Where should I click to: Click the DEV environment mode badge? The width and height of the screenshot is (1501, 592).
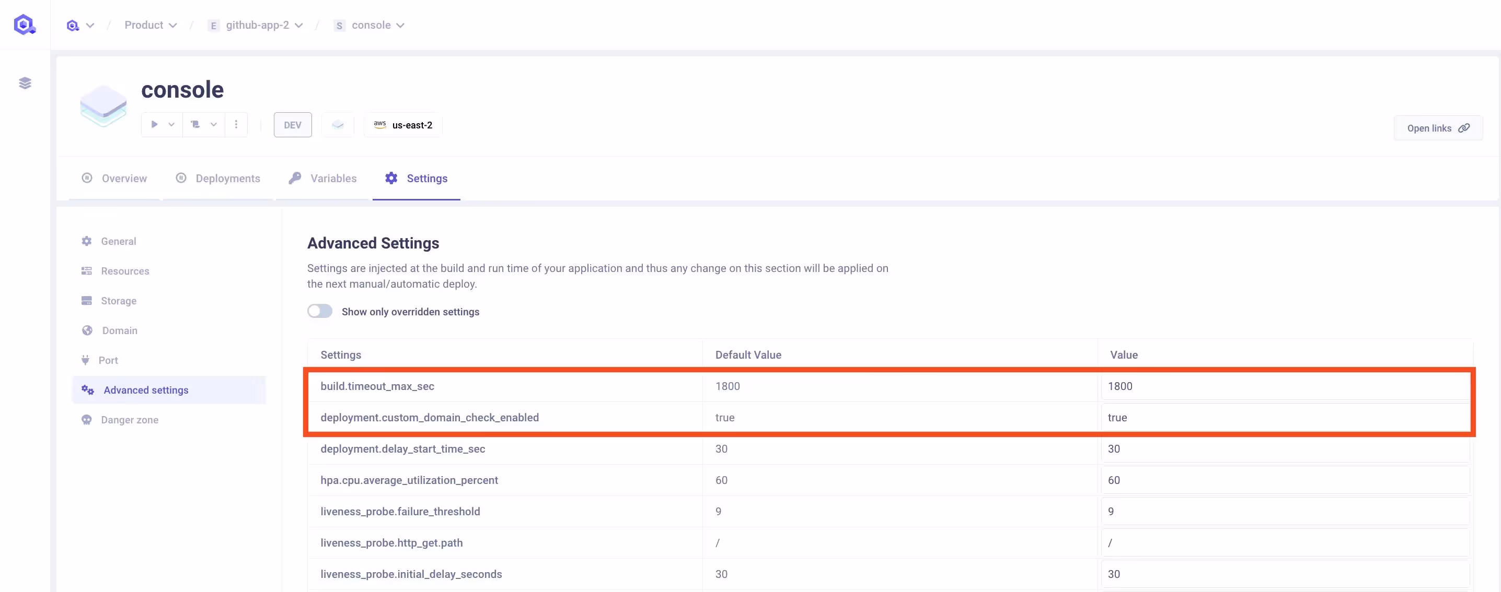(x=292, y=124)
